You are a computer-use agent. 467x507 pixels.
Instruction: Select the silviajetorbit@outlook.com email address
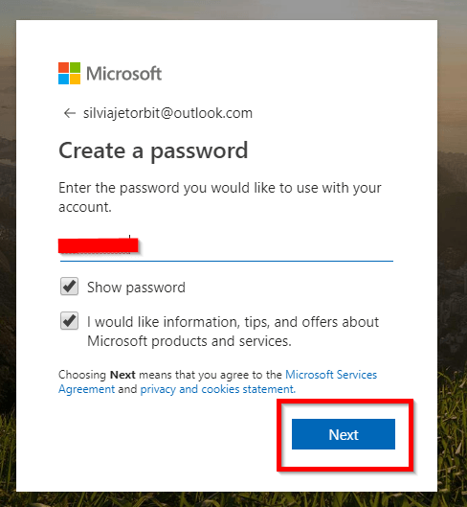point(167,113)
